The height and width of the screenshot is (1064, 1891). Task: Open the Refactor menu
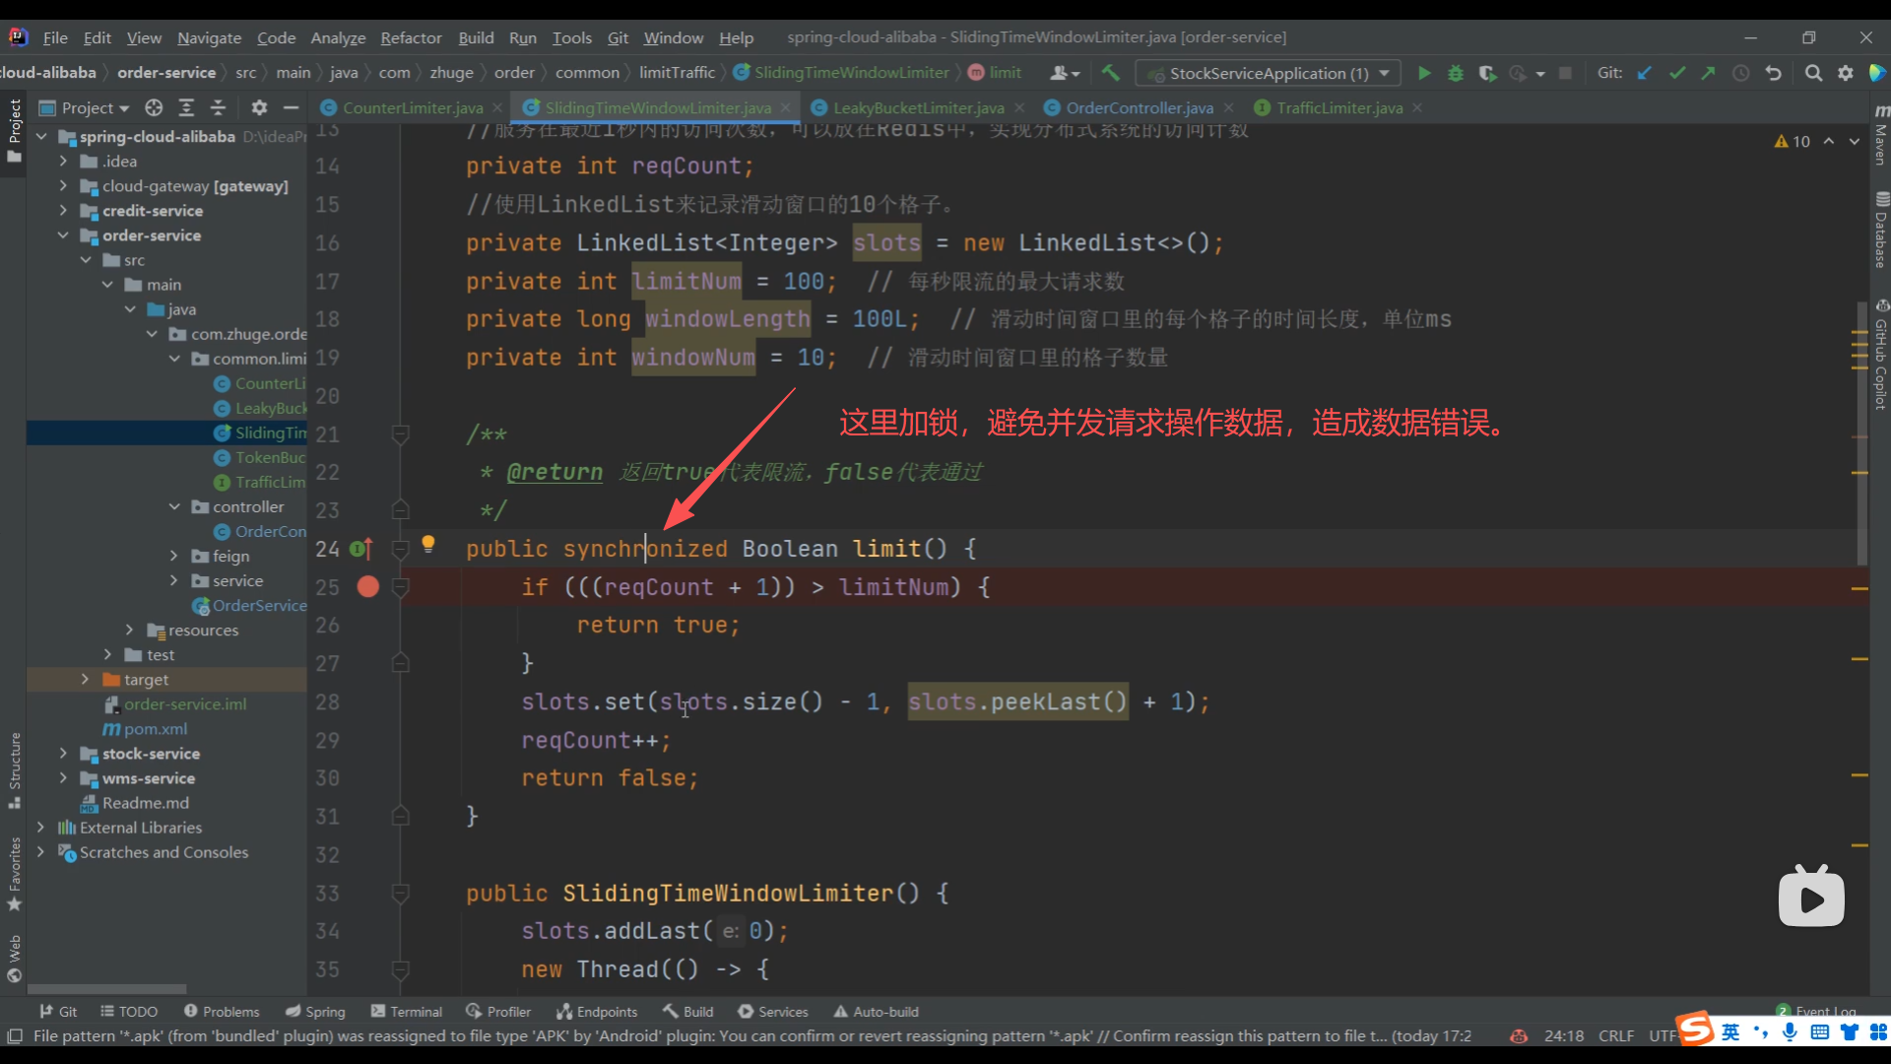(411, 37)
